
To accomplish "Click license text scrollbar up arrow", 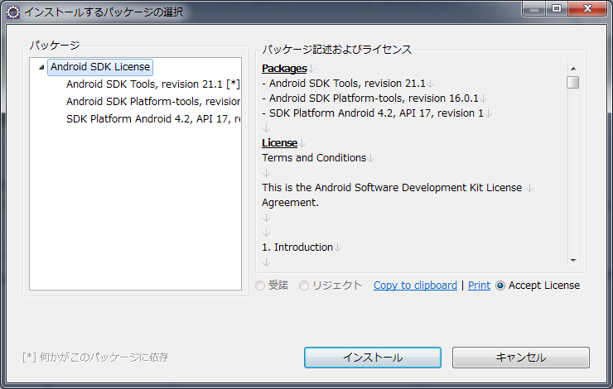I will click(x=573, y=69).
